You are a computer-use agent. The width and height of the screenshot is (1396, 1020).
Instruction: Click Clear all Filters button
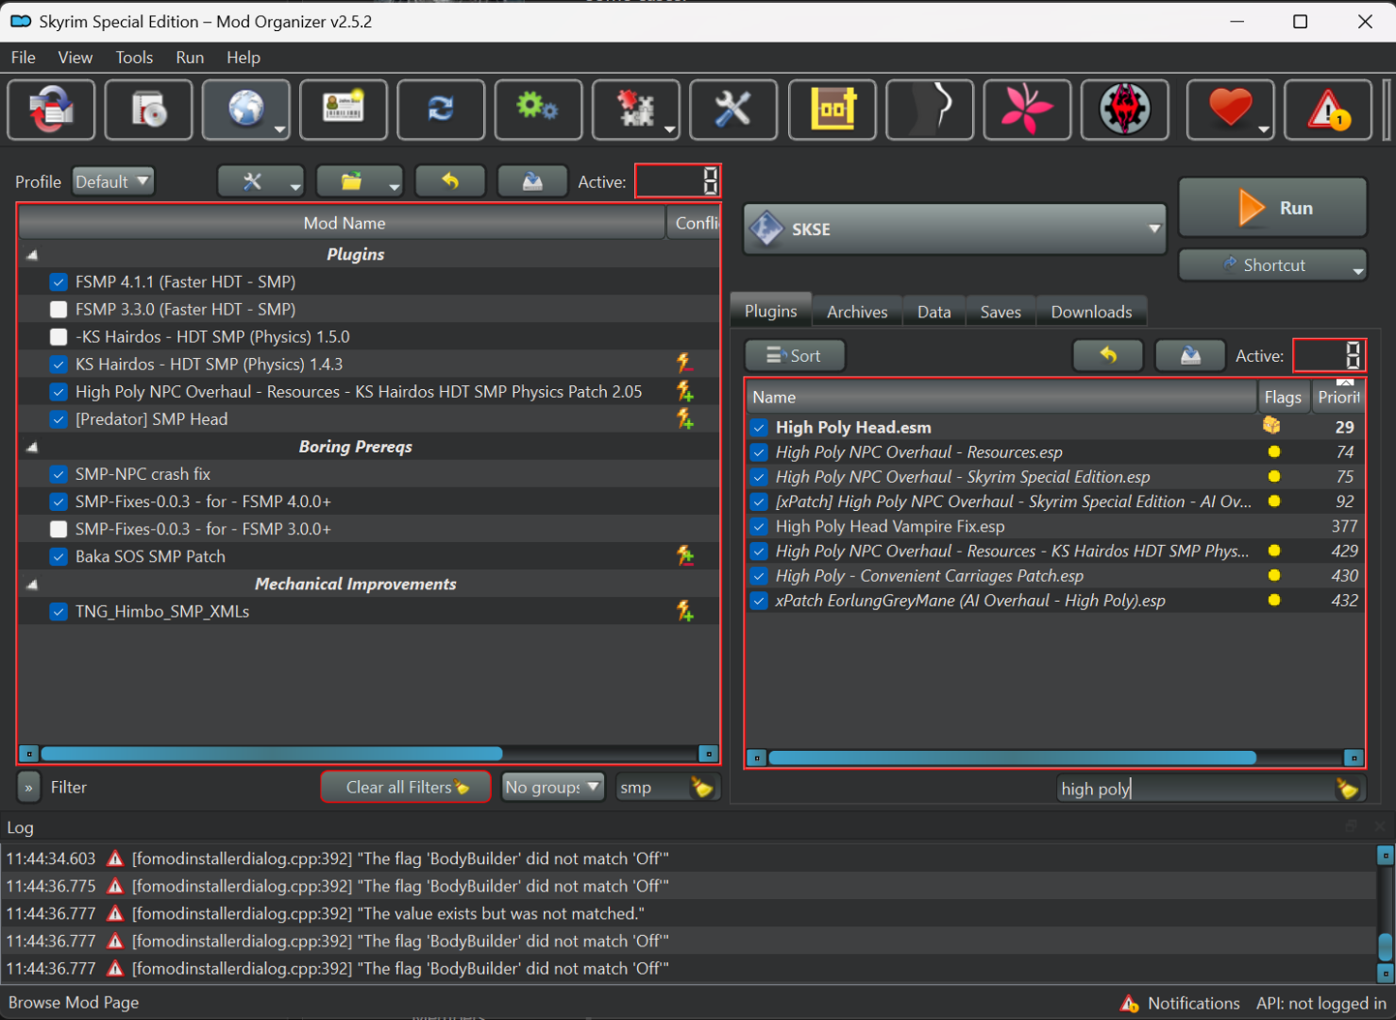coord(406,787)
